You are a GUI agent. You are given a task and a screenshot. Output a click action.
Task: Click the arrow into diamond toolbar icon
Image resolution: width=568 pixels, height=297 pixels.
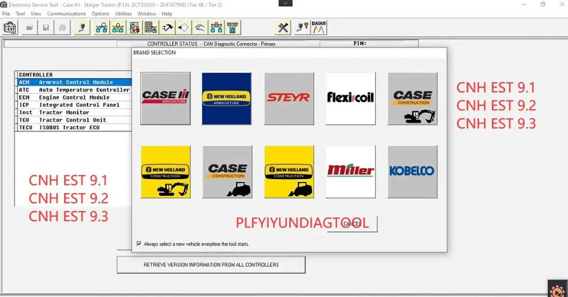(x=183, y=28)
